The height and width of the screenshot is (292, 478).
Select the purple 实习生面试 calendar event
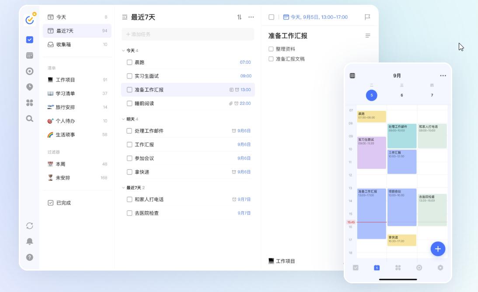(x=371, y=153)
